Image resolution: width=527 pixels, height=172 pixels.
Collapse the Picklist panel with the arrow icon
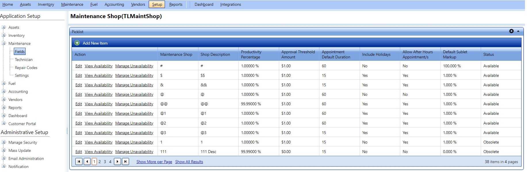pos(518,31)
